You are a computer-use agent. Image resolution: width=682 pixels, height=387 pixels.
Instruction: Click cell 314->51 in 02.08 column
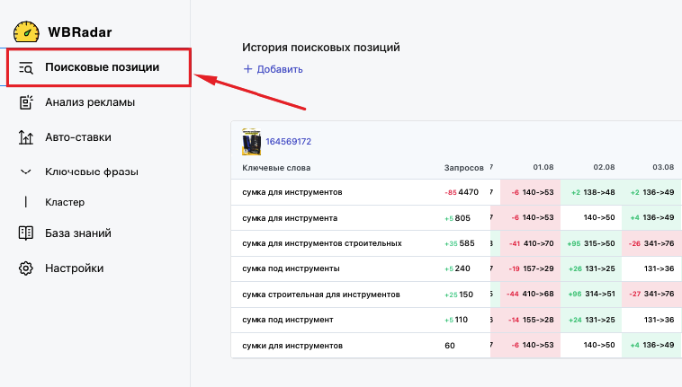pyautogui.click(x=600, y=294)
